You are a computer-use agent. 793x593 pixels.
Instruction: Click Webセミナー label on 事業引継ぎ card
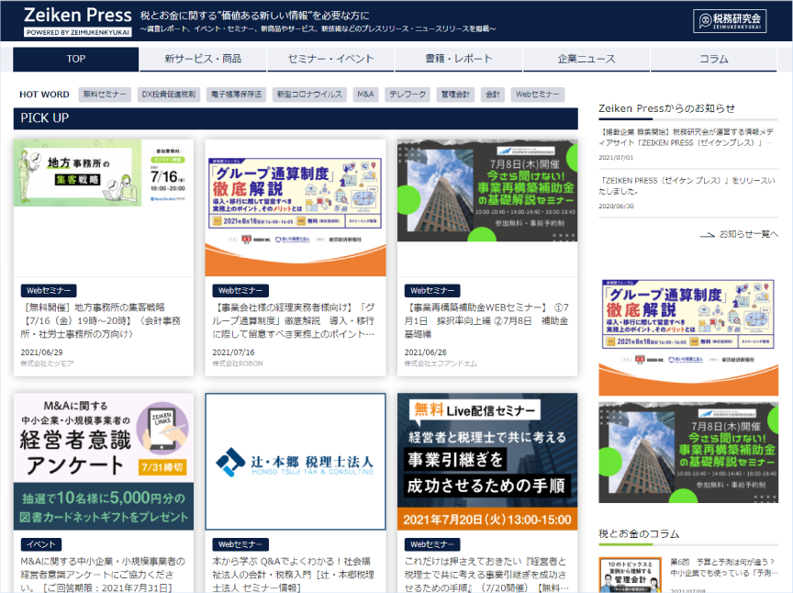pos(432,544)
